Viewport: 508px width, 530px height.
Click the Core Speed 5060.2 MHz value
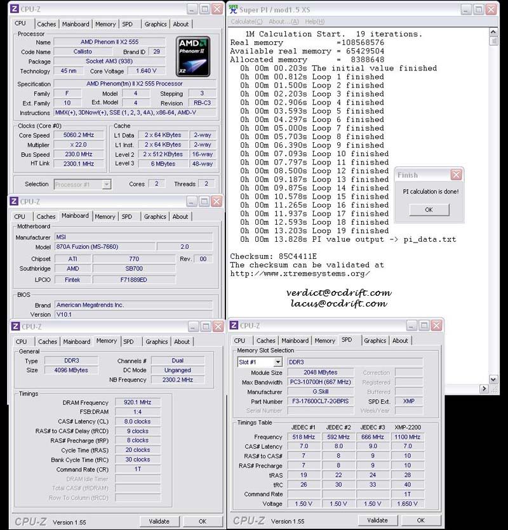[x=79, y=135]
